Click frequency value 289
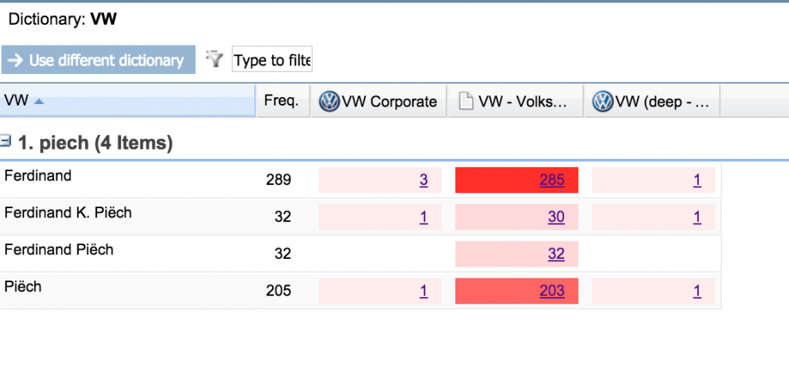Viewport: 789px width, 367px height. pos(278,180)
